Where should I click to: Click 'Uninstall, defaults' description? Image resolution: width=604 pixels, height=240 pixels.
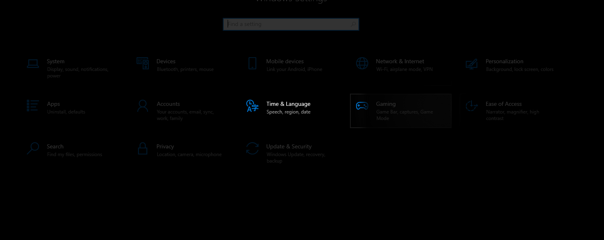(66, 112)
